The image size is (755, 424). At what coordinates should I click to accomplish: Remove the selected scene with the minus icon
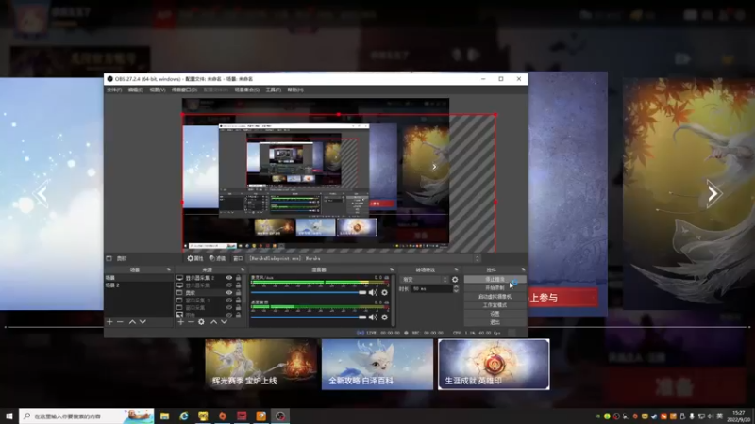[121, 322]
